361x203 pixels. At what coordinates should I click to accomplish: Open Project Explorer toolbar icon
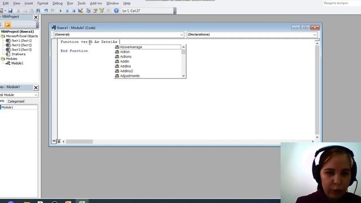click(89, 11)
